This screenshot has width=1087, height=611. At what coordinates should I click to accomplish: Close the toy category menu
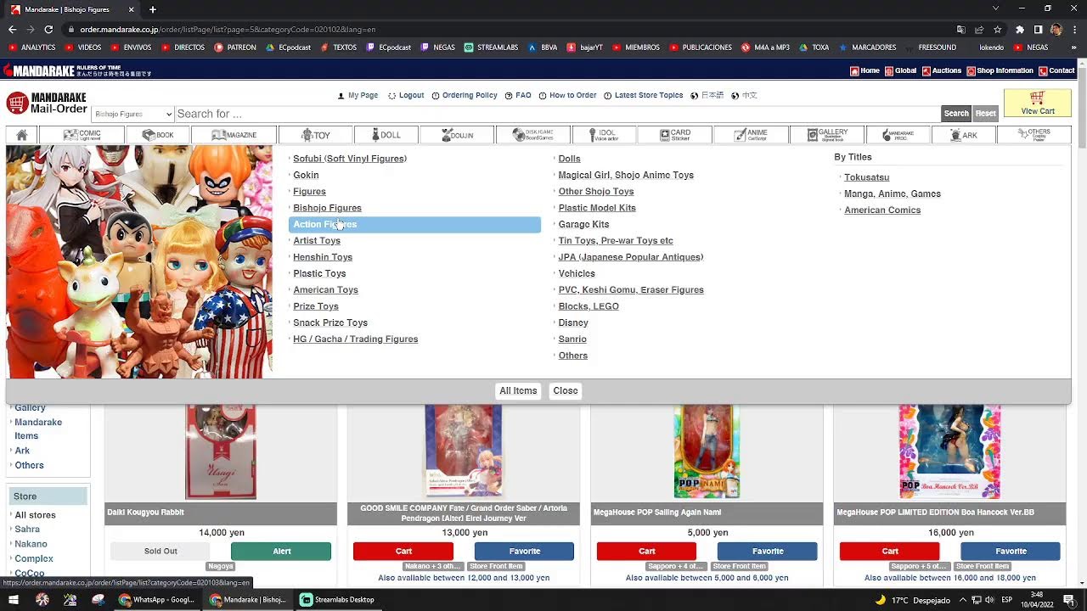pyautogui.click(x=566, y=391)
